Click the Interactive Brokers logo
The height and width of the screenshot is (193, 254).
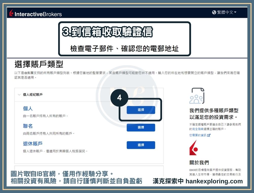coord(36,13)
